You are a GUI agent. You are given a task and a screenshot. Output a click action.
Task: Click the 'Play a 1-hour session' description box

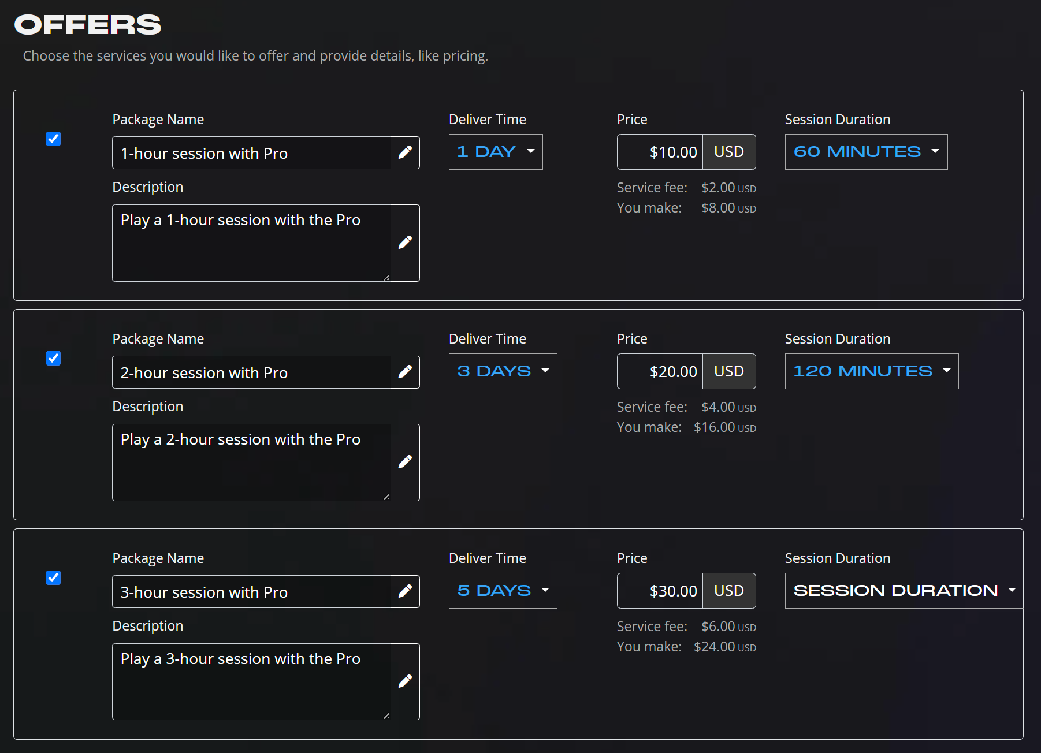tap(251, 243)
